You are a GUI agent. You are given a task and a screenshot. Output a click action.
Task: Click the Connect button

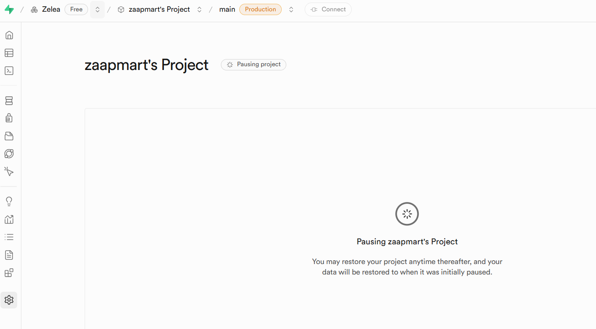click(x=328, y=9)
